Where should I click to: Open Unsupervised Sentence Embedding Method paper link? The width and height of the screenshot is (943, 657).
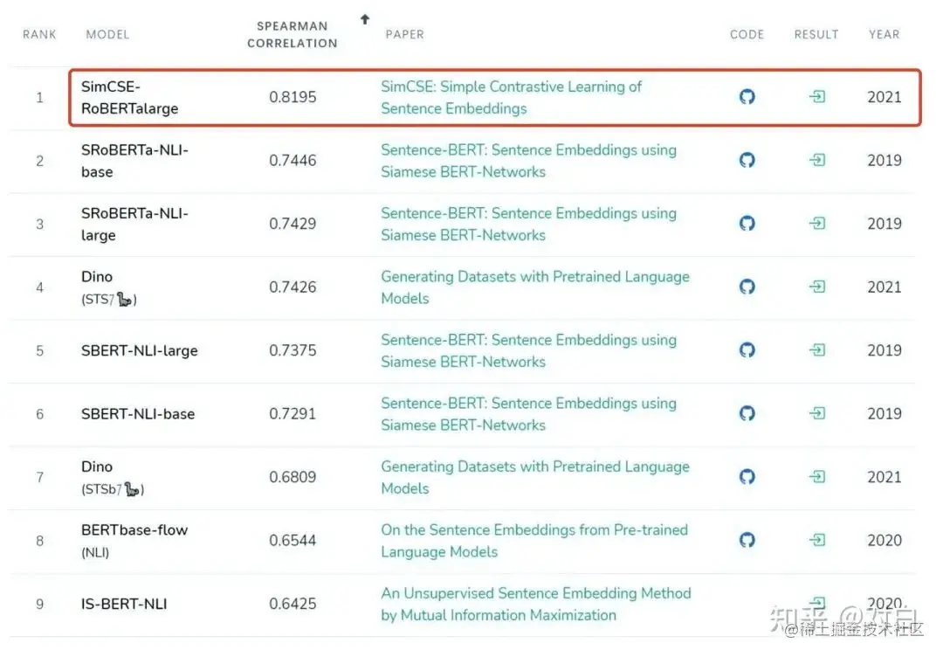(535, 604)
